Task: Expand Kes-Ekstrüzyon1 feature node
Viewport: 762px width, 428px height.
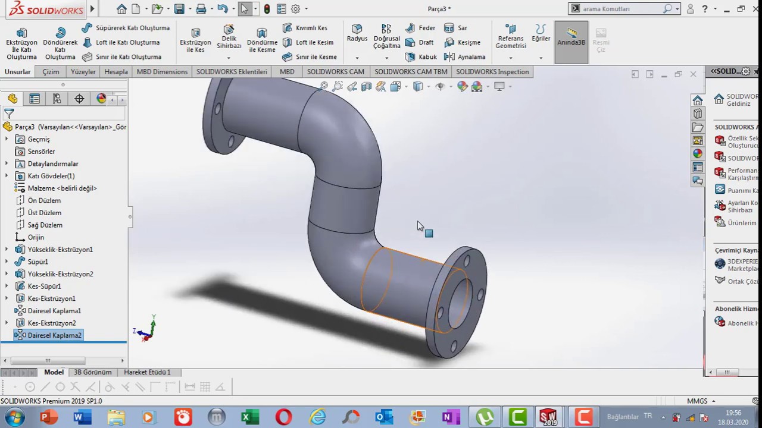Action: click(7, 298)
